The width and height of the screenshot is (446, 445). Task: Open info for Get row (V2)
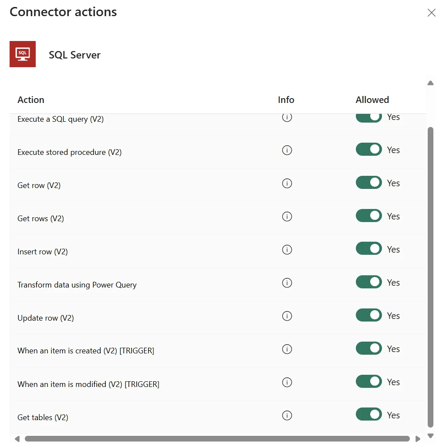pos(287,183)
